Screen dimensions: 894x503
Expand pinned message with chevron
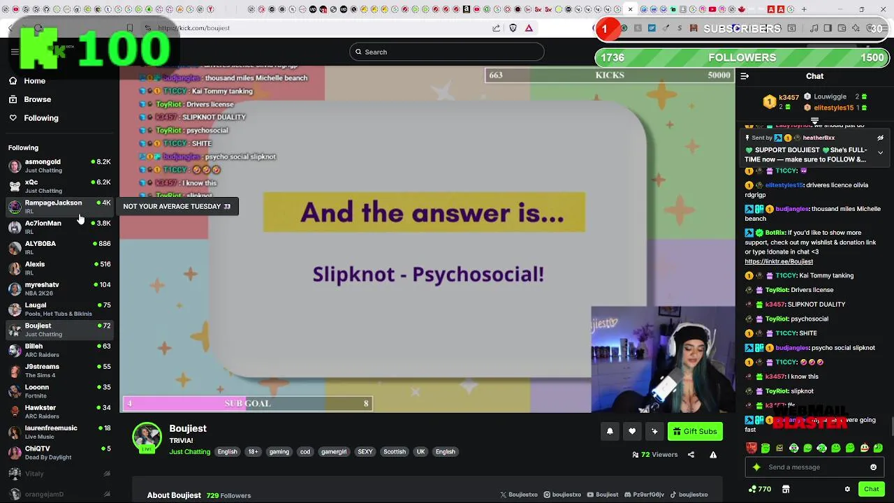tap(880, 152)
